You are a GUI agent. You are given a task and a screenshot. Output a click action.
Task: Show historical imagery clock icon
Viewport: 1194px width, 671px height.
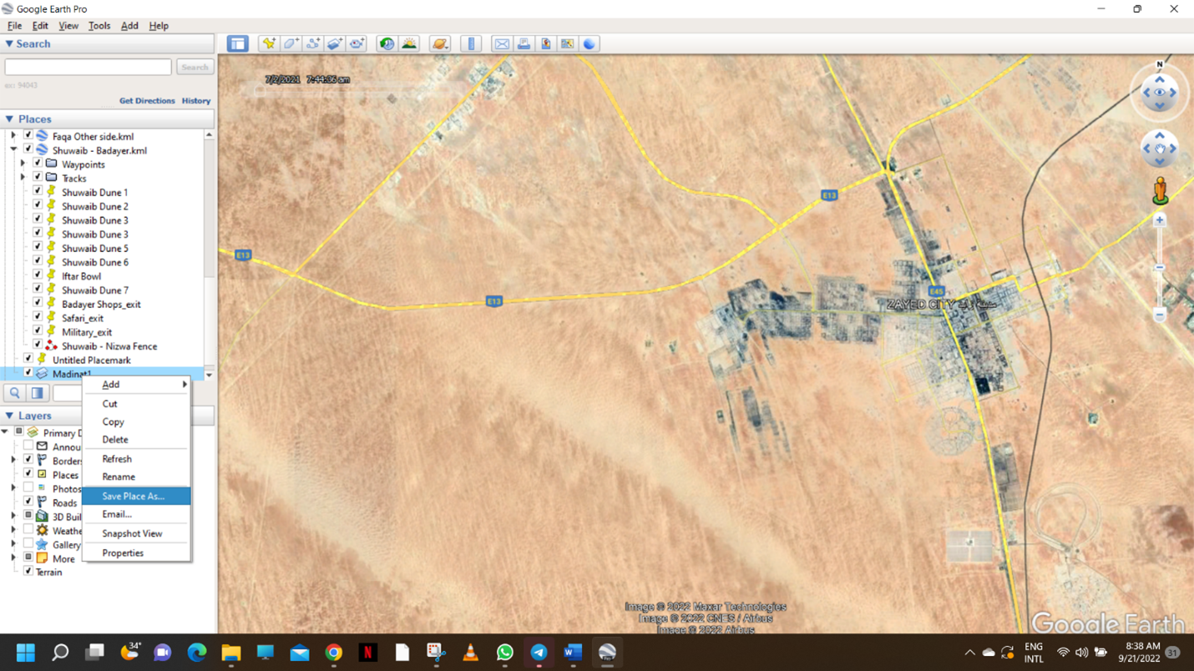click(x=387, y=43)
